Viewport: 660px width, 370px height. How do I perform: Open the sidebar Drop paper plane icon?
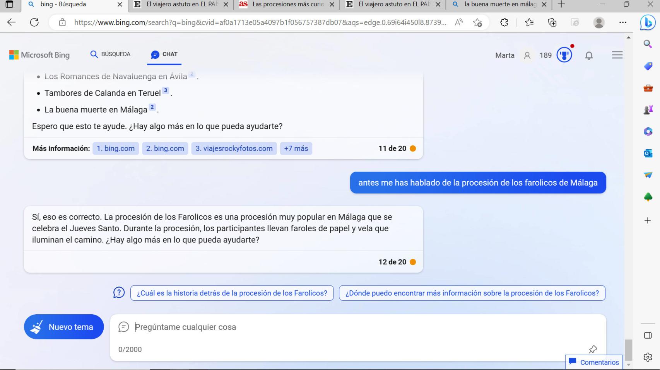[648, 175]
